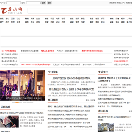Open the 旅游 navigation category
This screenshot has height=132, width=132.
pos(92,22)
